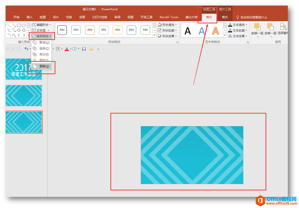Select the 2017 年度工作总结 slide thumbnail

click(24, 69)
